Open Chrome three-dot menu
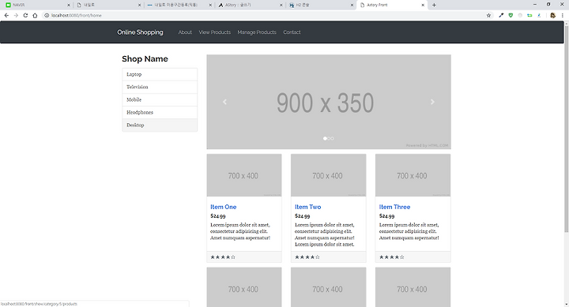The image size is (569, 307). tap(563, 15)
